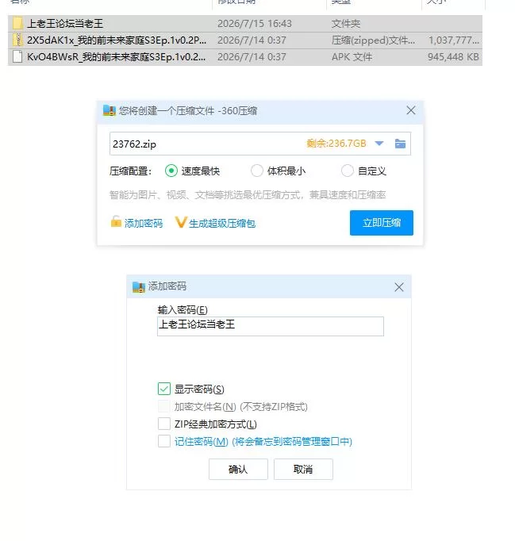Click the 360压缩 app icon in dialog title
Screen dimensions: 515x541
click(110, 111)
